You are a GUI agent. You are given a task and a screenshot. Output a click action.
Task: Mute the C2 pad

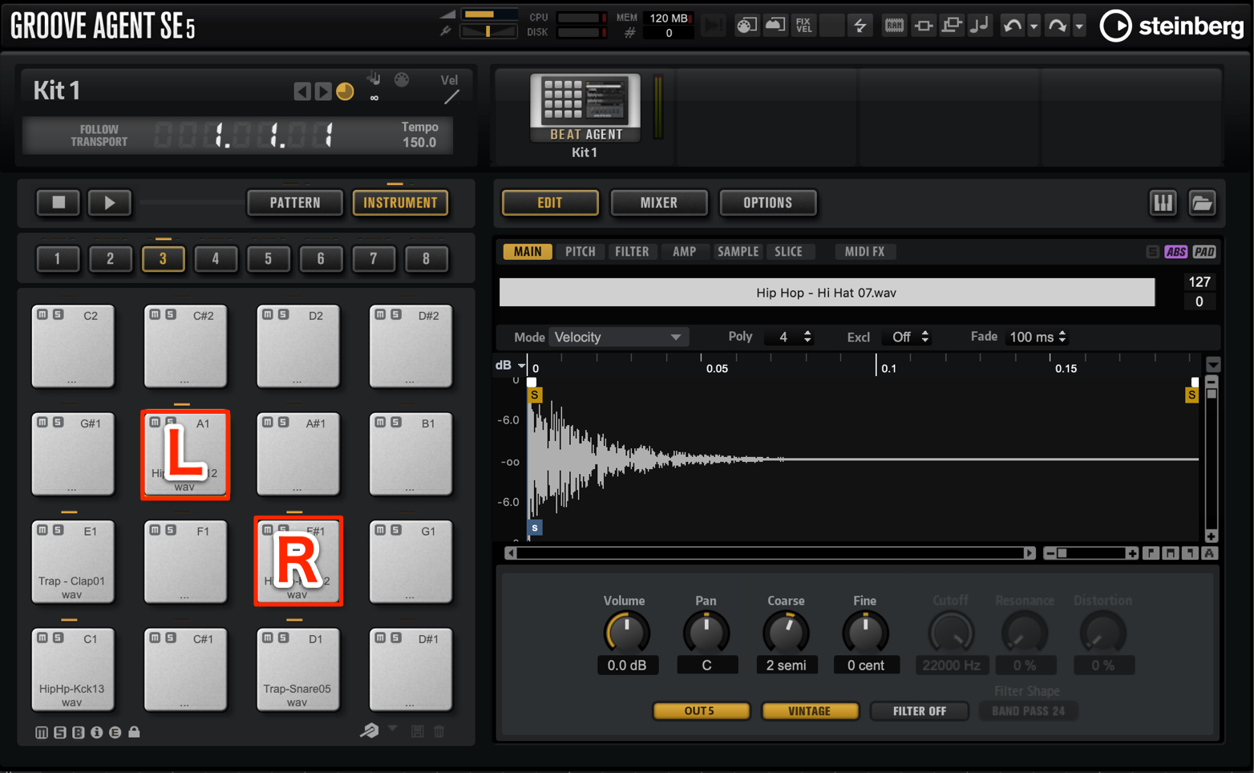pos(42,314)
